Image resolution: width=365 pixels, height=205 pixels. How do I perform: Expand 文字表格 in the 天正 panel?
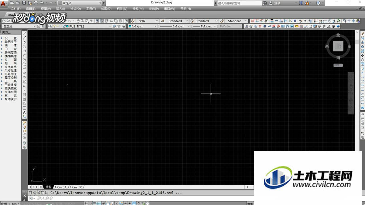point(9,67)
